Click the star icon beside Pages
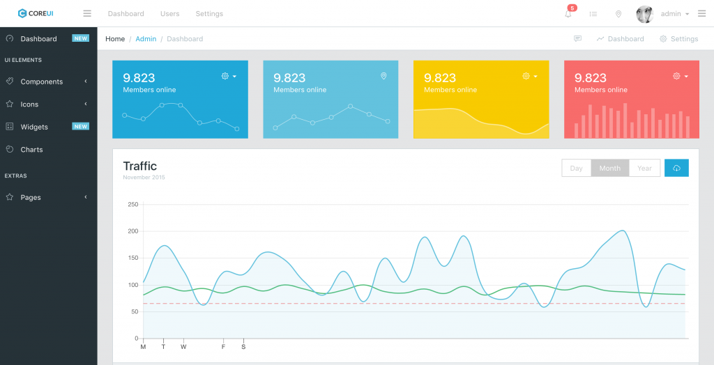714x365 pixels. [10, 197]
